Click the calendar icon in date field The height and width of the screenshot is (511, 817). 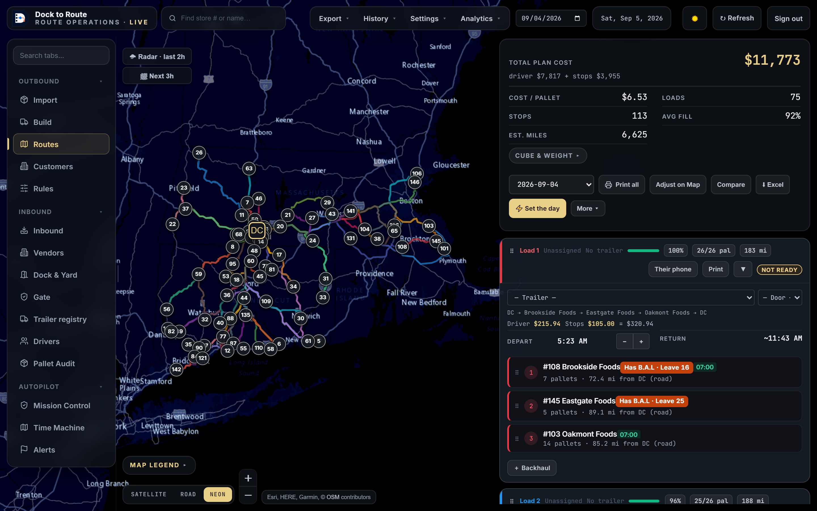coord(577,18)
